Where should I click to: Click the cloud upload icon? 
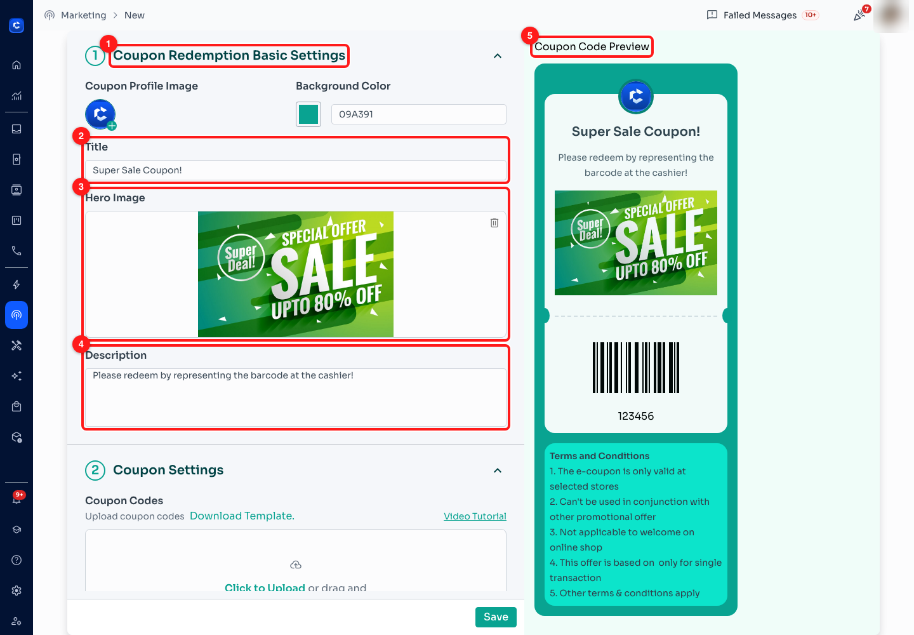pos(296,565)
